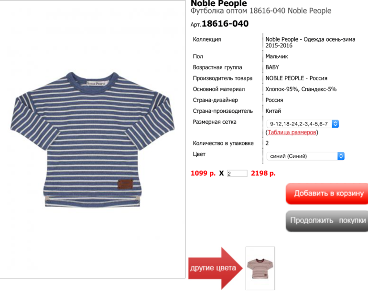Click the Добавить в корзину button
The width and height of the screenshot is (368, 295).
(327, 194)
